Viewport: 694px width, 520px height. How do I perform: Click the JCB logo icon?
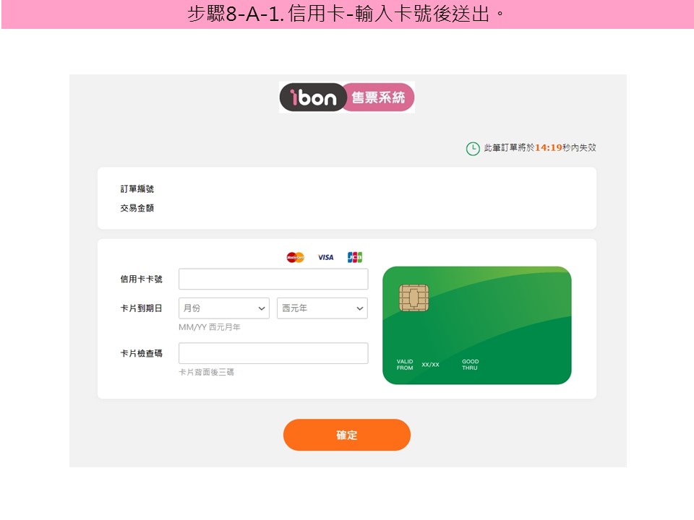355,257
